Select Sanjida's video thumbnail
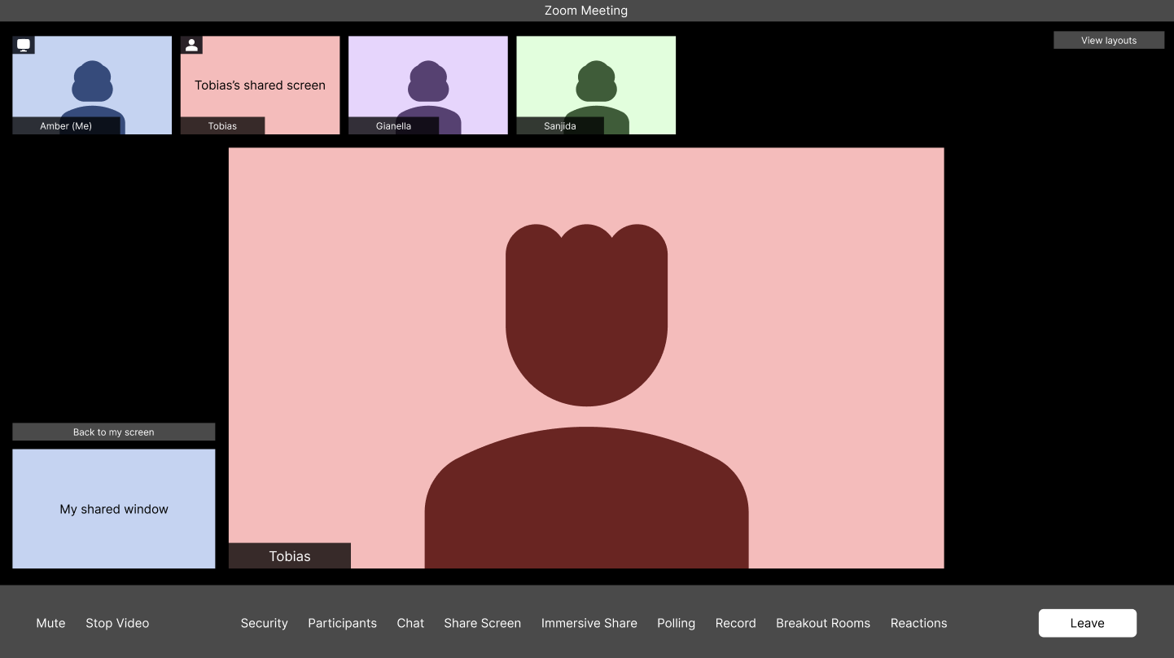The width and height of the screenshot is (1174, 658). (x=595, y=85)
